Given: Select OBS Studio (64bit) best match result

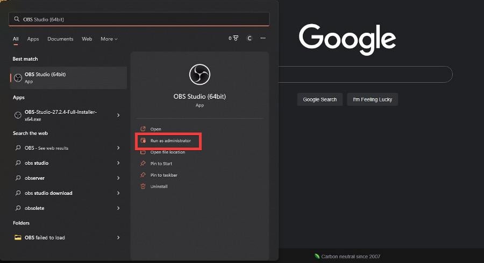Looking at the screenshot, I should (x=68, y=78).
